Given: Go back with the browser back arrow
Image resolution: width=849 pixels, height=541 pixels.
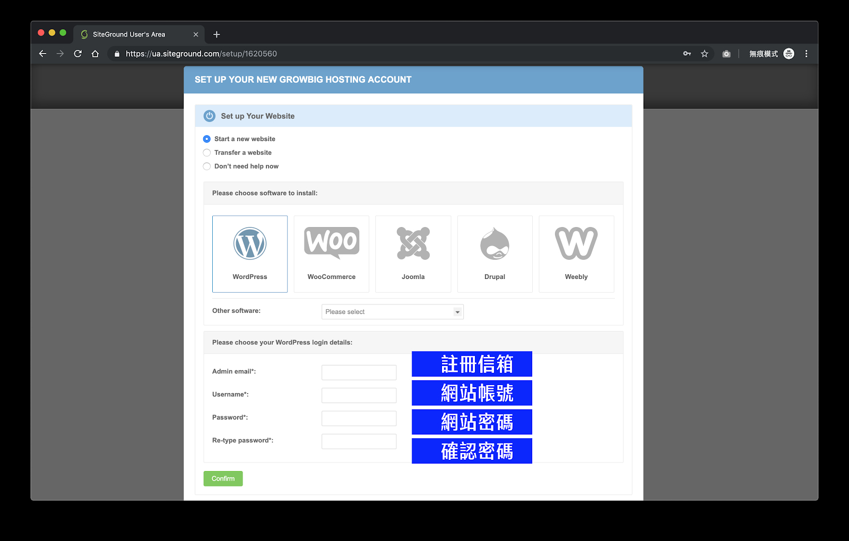Looking at the screenshot, I should (43, 54).
